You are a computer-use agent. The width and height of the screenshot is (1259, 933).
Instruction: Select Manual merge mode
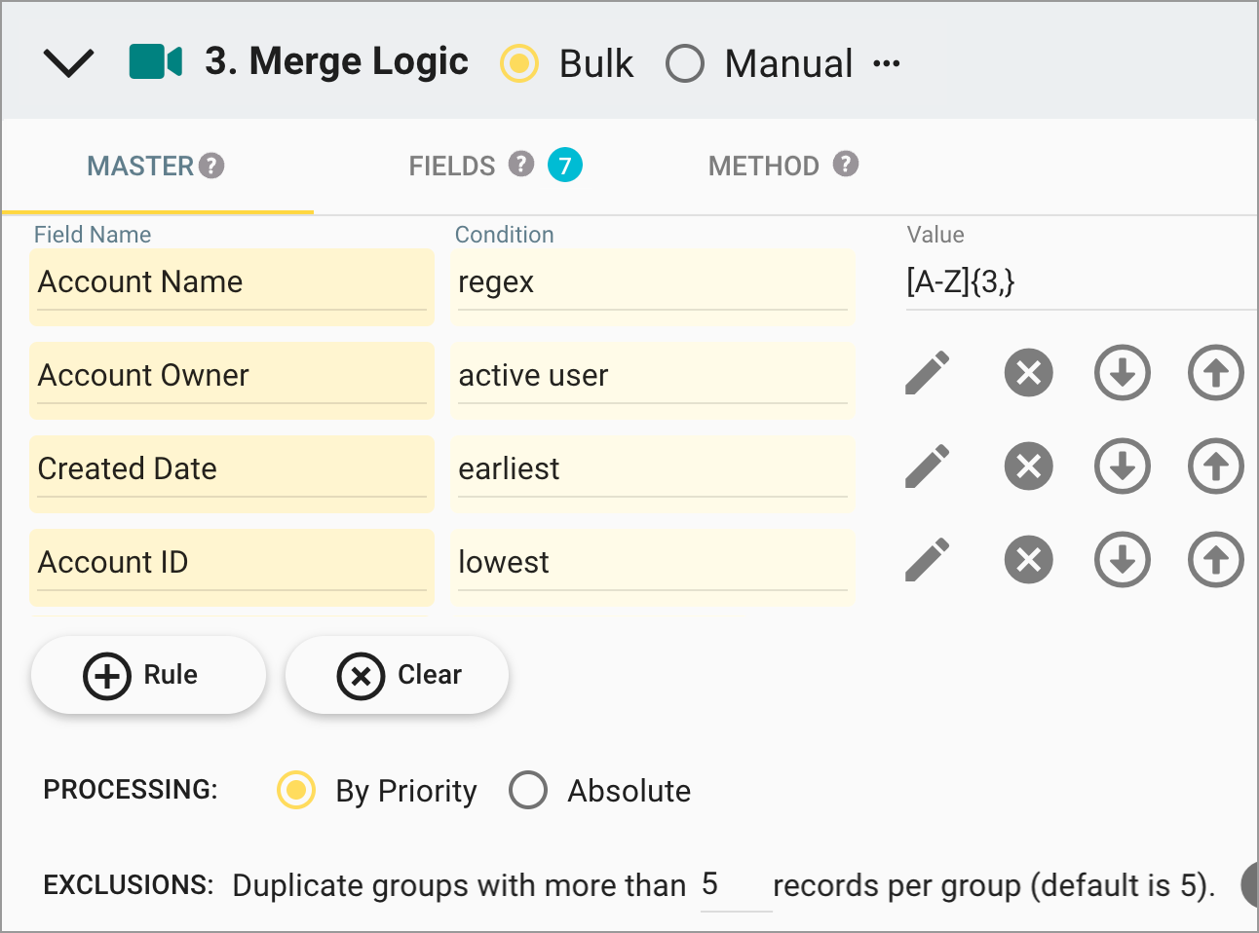[685, 63]
